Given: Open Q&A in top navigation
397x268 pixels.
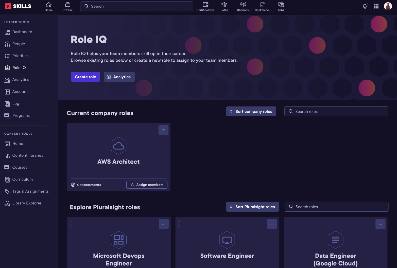Looking at the screenshot, I should coord(281,7).
